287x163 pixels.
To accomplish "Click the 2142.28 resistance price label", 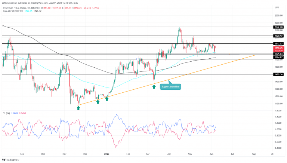I will (279, 27).
